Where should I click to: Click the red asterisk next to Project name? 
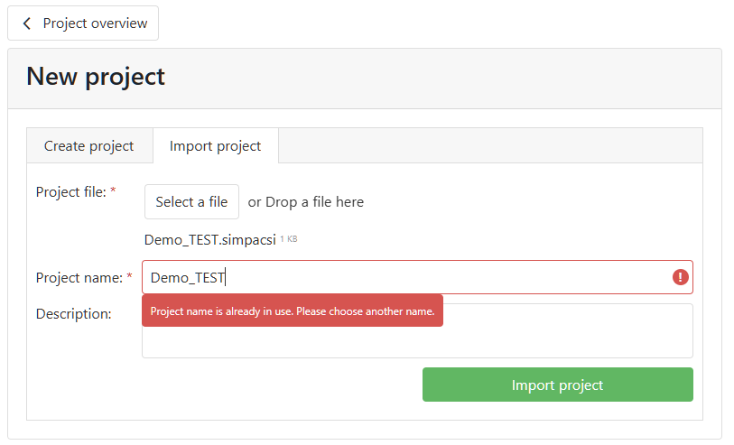(x=129, y=277)
